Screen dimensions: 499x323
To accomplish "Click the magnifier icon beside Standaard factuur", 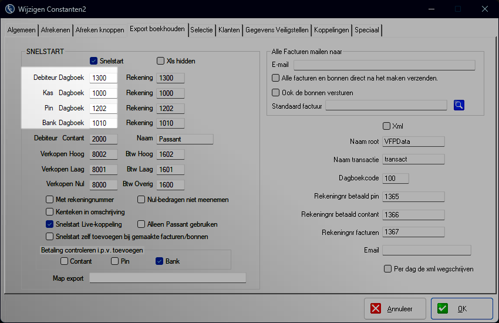I will 459,105.
